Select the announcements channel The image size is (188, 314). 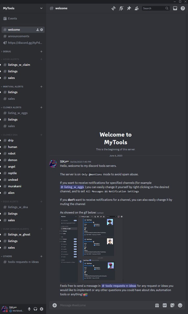(x=23, y=36)
